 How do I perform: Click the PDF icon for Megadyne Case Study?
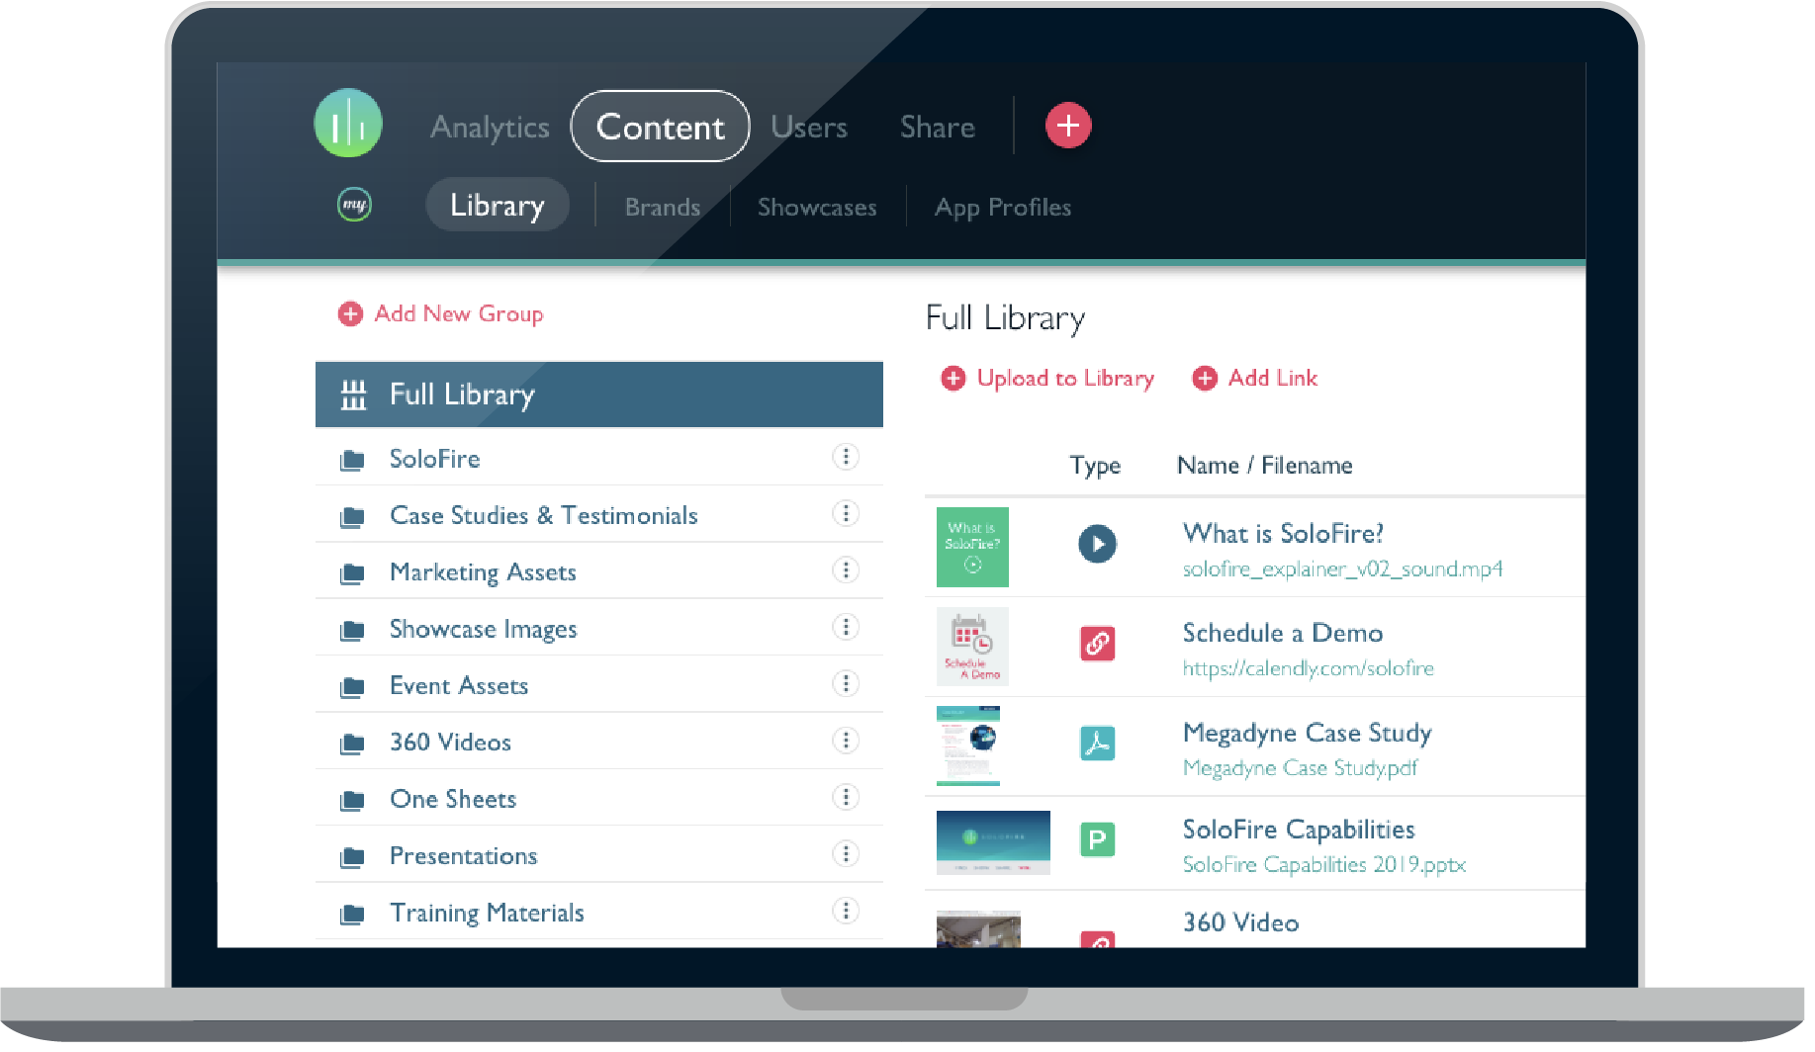point(1097,744)
